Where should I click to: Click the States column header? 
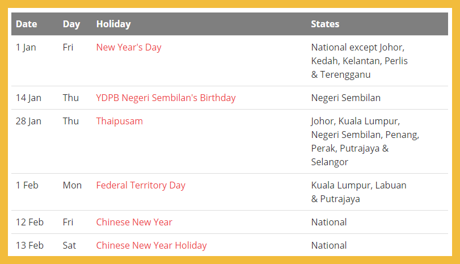click(325, 24)
